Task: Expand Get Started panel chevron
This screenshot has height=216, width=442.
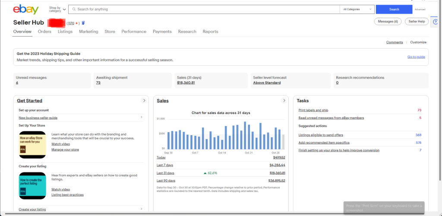Action: 144,100
